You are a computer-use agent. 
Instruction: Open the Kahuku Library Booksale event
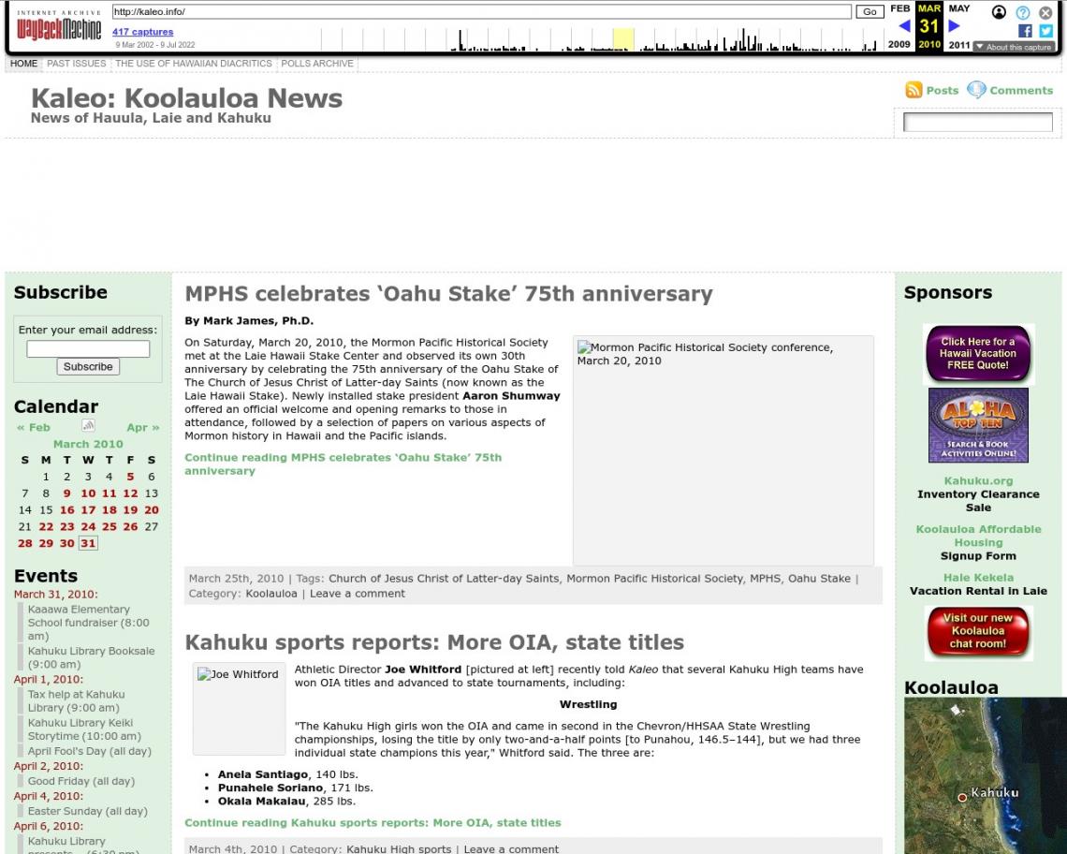coord(91,657)
